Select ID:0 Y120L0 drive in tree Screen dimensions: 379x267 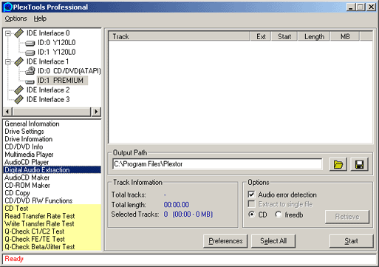(x=57, y=43)
